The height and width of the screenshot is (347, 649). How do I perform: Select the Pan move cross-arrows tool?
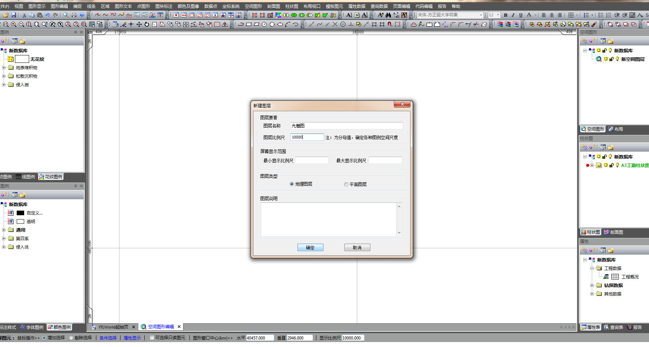tap(139, 24)
